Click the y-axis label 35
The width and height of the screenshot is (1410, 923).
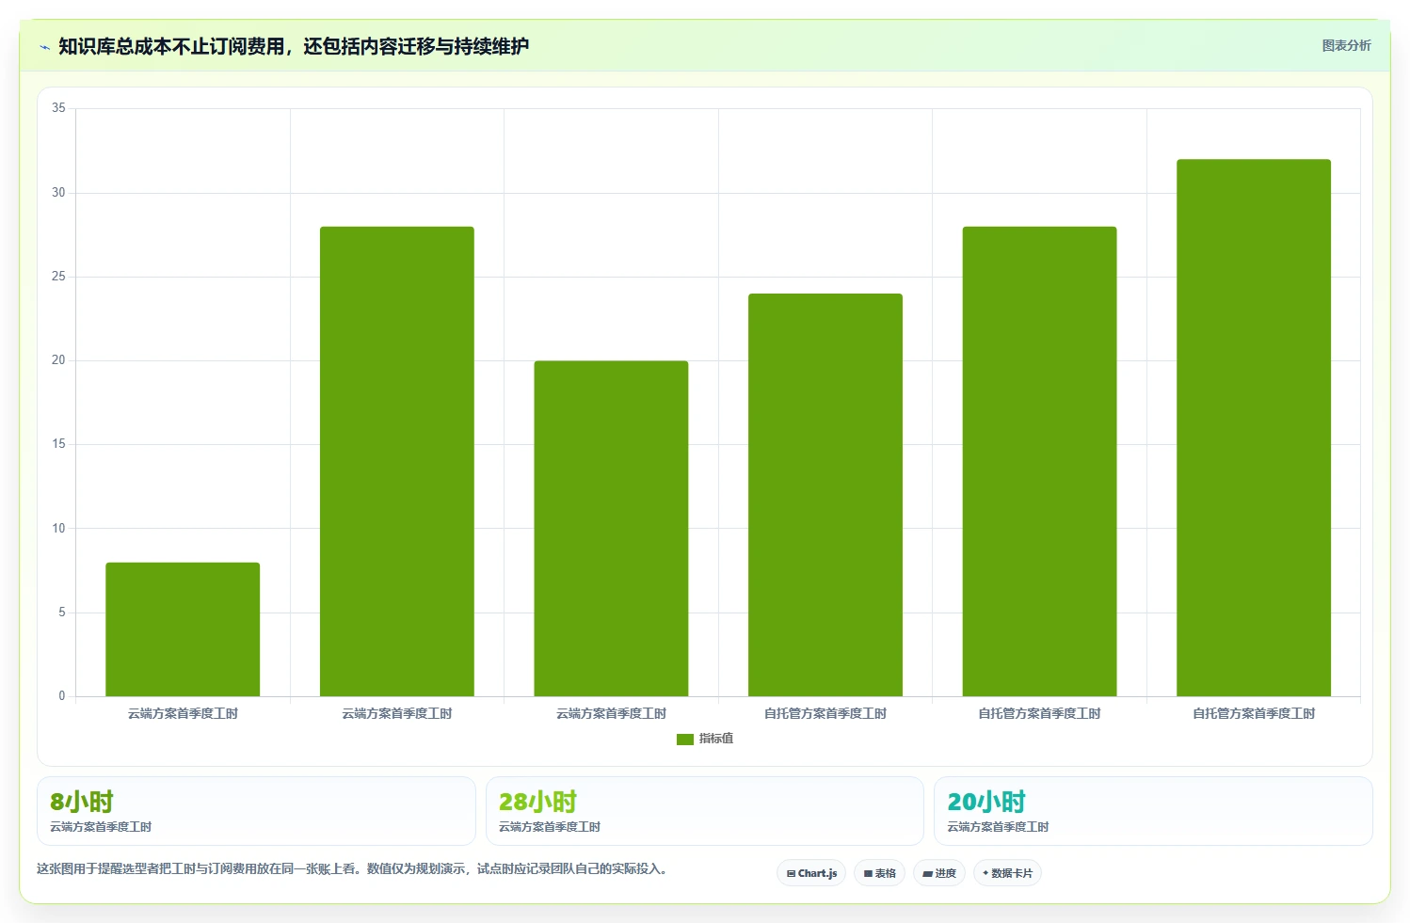[58, 108]
